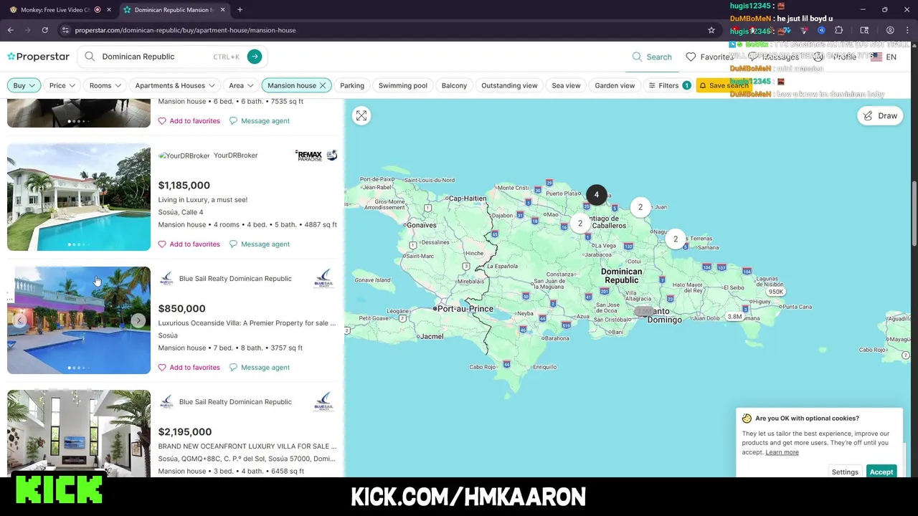Message agent for $850,000 listing
Screen dimensions: 918x516
[260, 367]
